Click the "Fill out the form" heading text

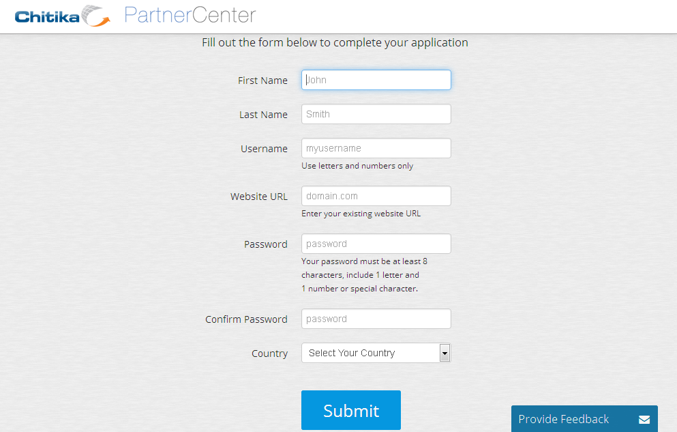[x=335, y=42]
